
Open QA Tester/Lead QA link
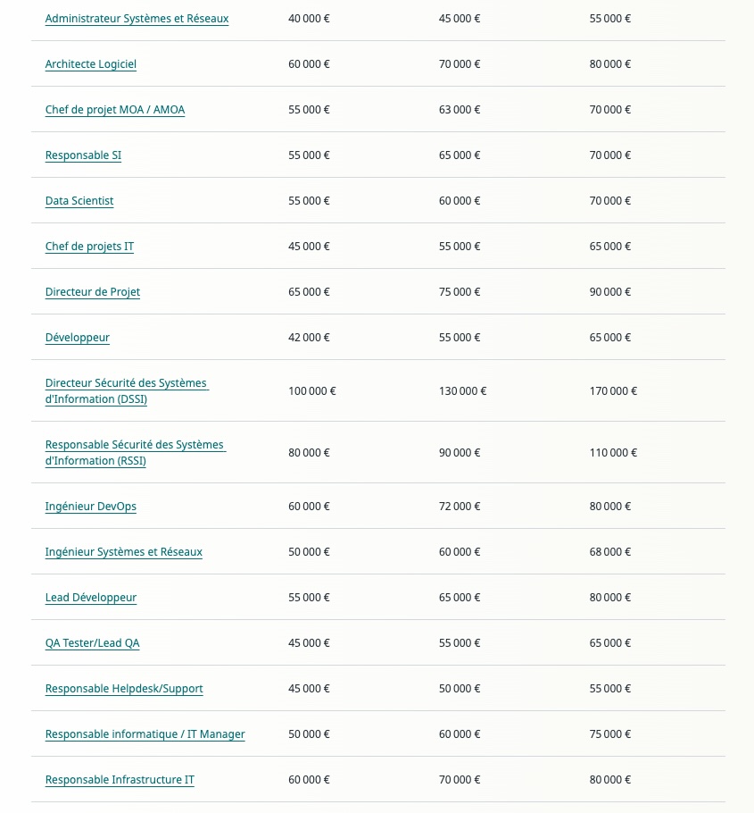[92, 643]
